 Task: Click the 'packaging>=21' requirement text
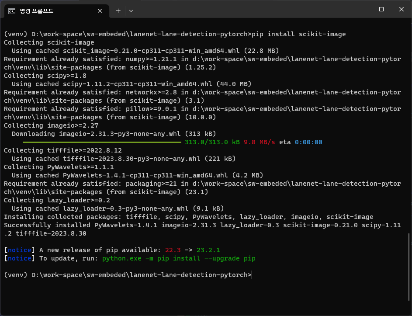click(x=151, y=184)
